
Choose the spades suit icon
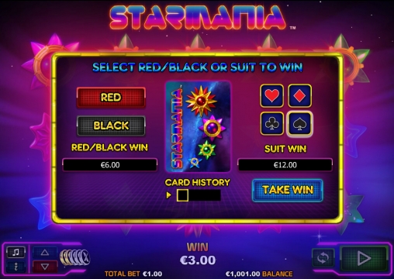click(299, 124)
